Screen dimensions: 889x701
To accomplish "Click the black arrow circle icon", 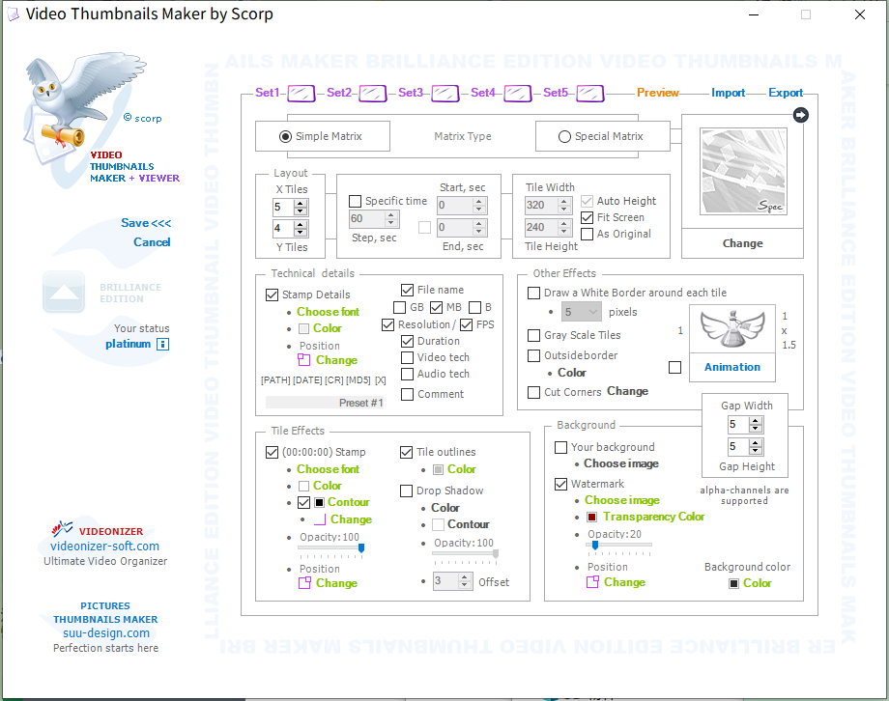I will click(x=800, y=115).
